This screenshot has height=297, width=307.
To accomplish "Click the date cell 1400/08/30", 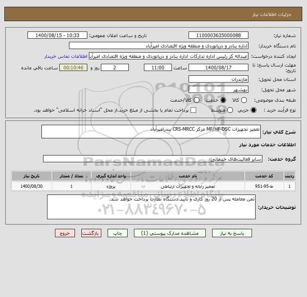I will pyautogui.click(x=31, y=186).
